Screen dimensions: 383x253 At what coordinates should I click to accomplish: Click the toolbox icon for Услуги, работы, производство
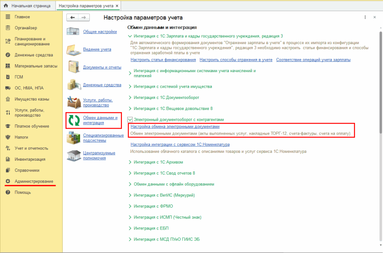pyautogui.click(x=74, y=103)
